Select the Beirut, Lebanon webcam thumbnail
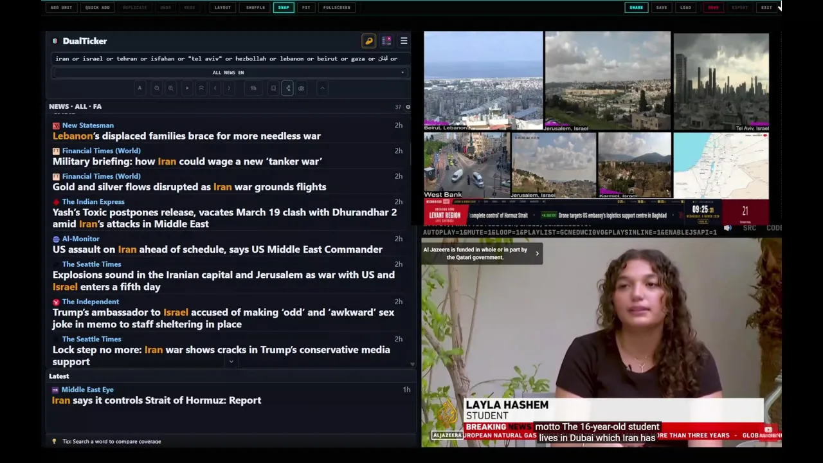The image size is (823, 463). click(x=484, y=81)
